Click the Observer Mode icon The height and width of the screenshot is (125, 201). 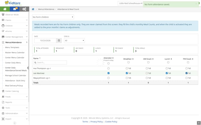(3, 15)
